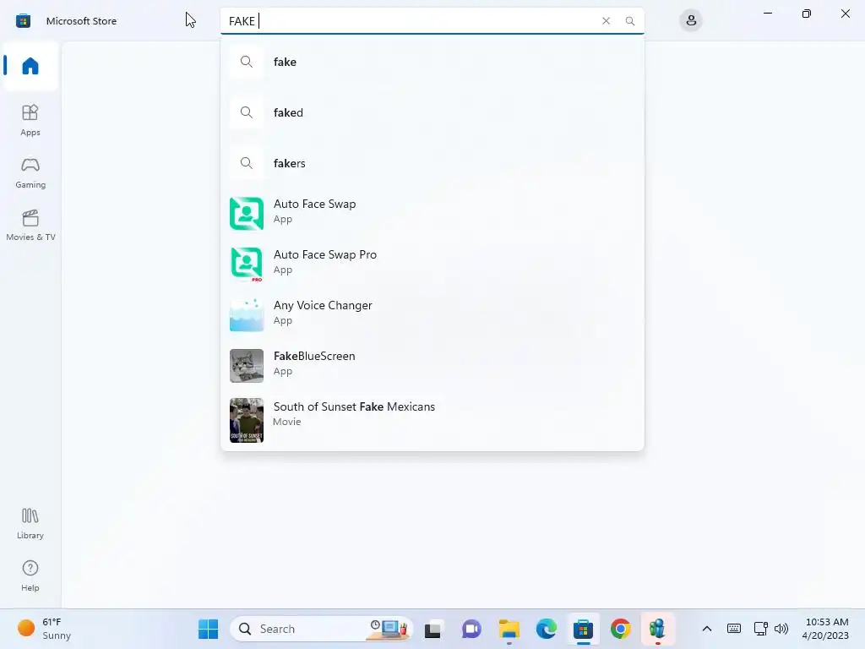Open South of Sunset Fake Mexicans movie

[x=432, y=419]
